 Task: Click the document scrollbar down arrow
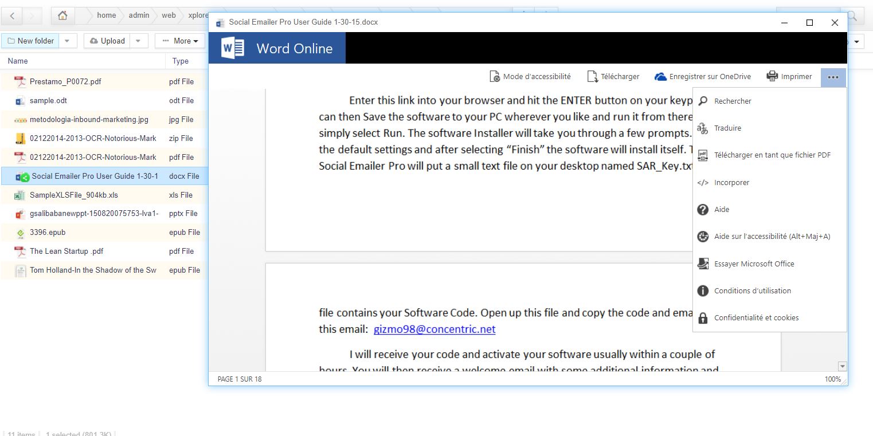click(x=842, y=366)
